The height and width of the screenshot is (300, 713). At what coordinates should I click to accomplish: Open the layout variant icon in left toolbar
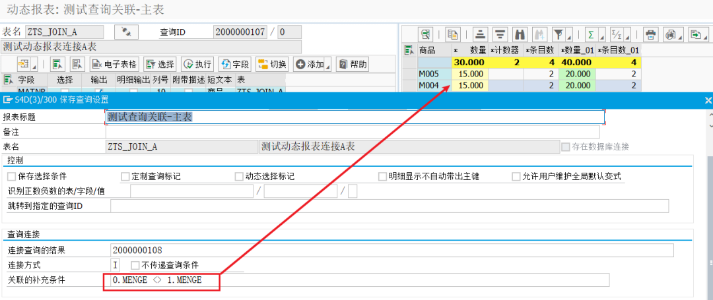coord(24,64)
